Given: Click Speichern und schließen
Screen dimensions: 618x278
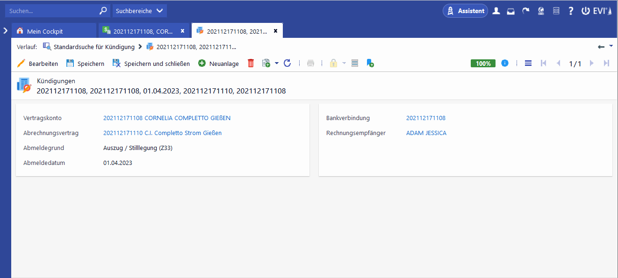Looking at the screenshot, I should pyautogui.click(x=151, y=64).
